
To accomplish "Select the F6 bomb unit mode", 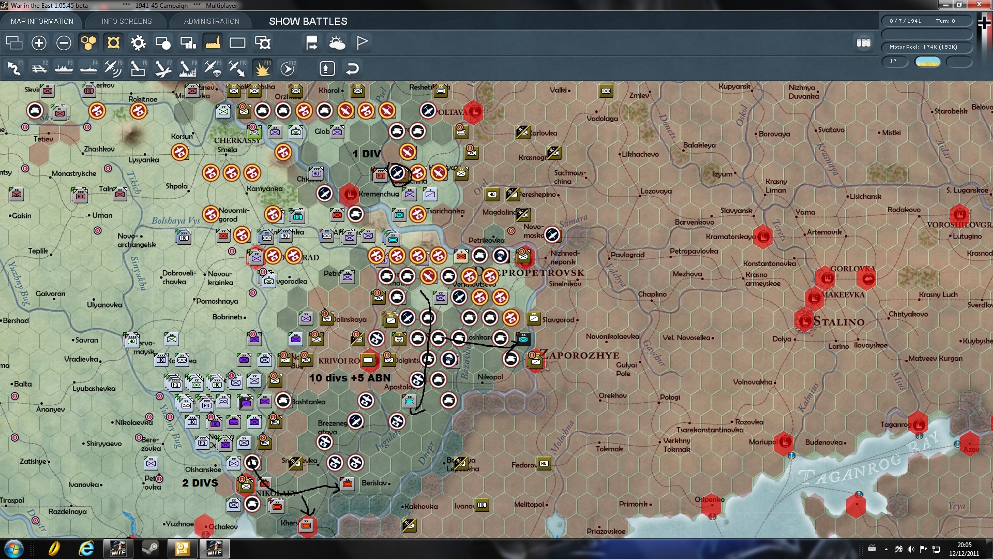I will [x=138, y=68].
